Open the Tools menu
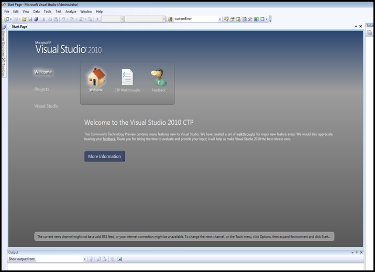The image size is (375, 272). coord(48,12)
